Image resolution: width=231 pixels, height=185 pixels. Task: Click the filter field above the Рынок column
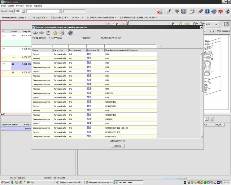42,46
